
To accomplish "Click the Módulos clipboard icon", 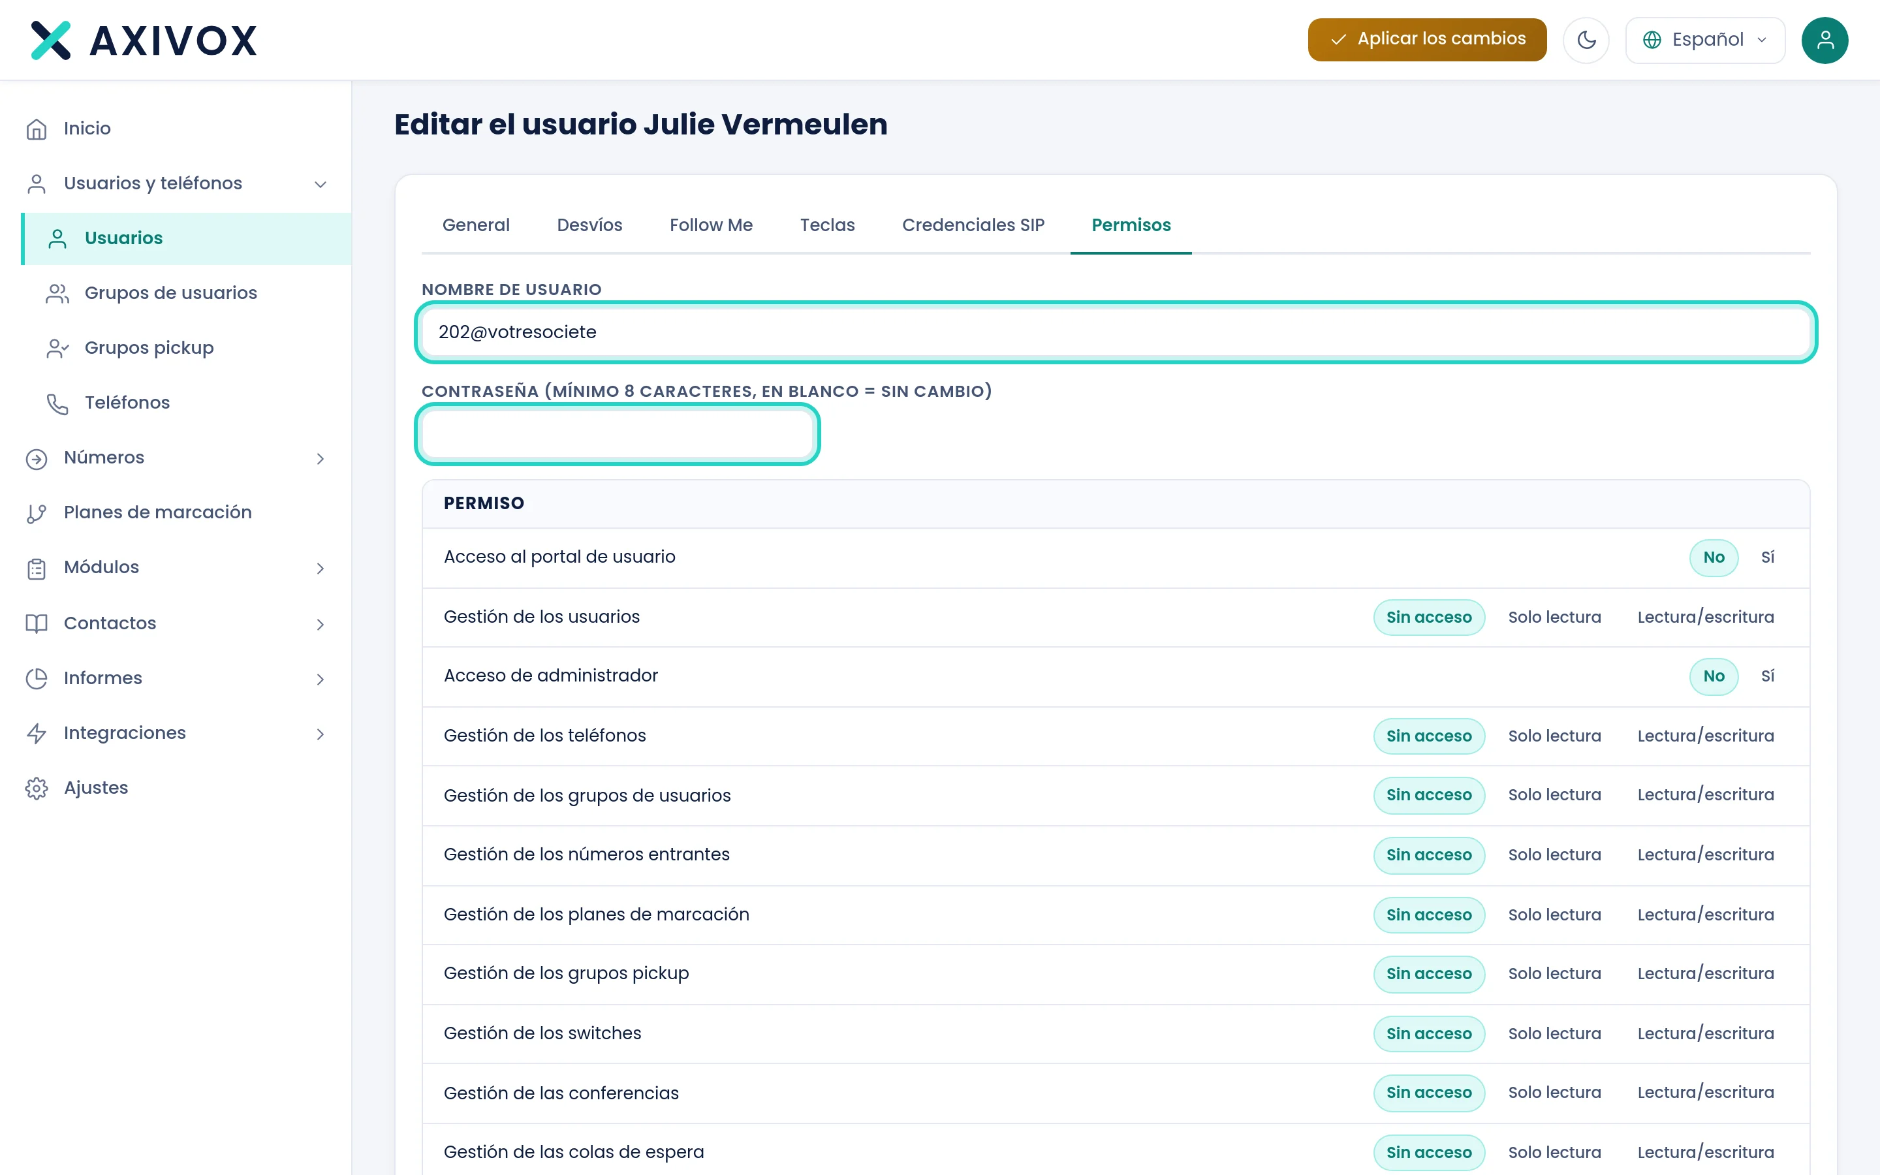I will tap(37, 568).
